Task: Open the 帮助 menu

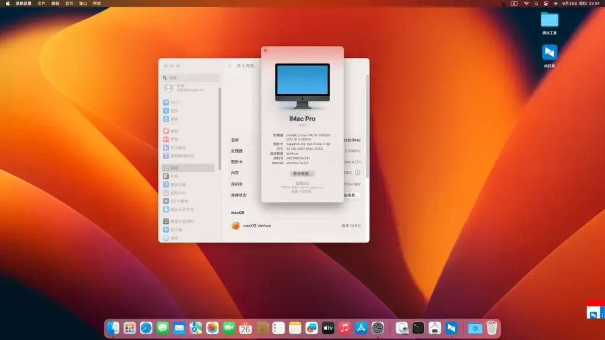Action: (x=97, y=4)
